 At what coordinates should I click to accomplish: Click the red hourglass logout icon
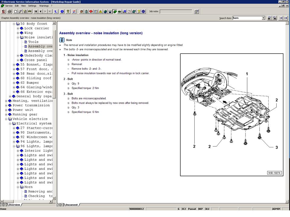tap(4, 11)
